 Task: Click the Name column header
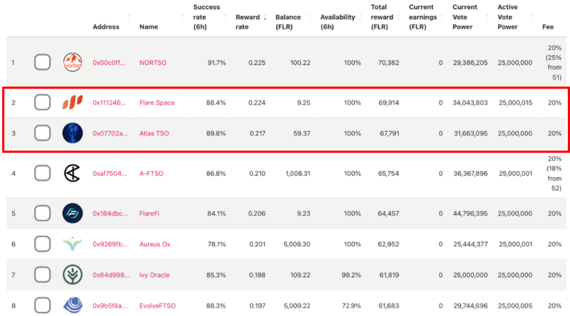[x=149, y=27]
